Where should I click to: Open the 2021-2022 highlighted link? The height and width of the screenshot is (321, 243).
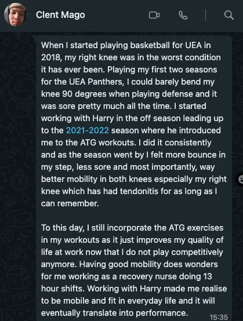click(x=88, y=130)
